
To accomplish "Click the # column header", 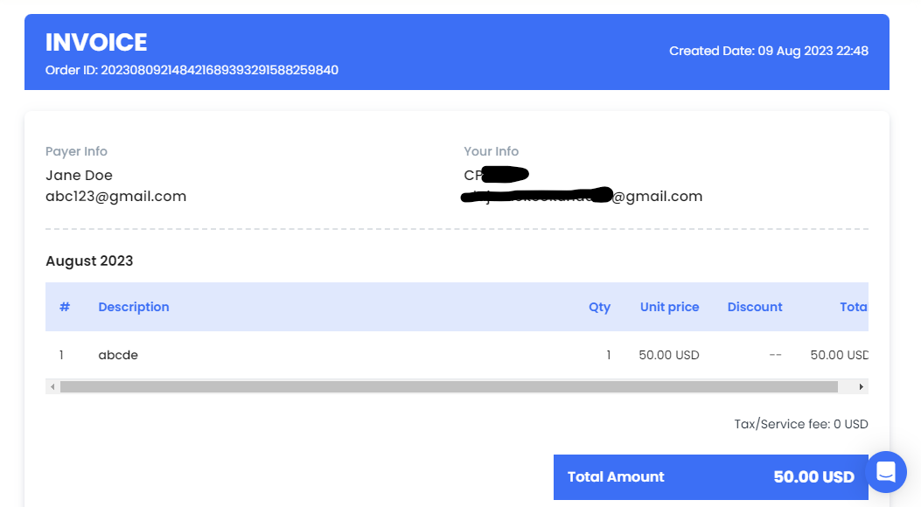I will (64, 307).
